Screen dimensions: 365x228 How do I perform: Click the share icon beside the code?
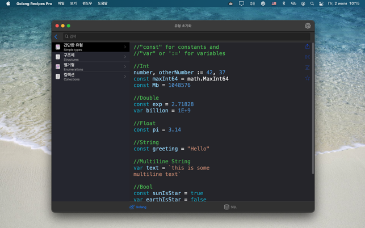pyautogui.click(x=308, y=47)
